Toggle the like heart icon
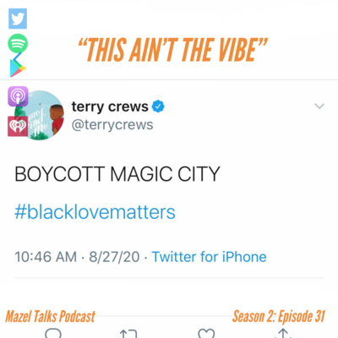This screenshot has width=338, height=338. pyautogui.click(x=206, y=333)
